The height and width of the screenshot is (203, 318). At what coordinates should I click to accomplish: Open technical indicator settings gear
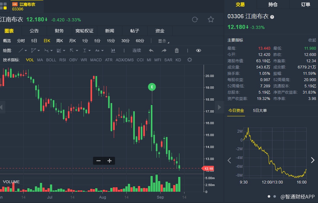[189, 60]
